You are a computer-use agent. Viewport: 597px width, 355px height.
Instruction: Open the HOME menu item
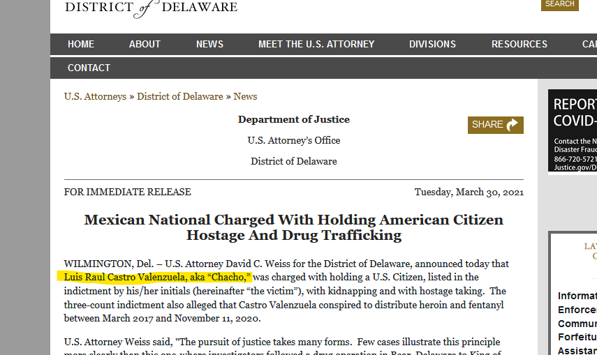coord(81,44)
